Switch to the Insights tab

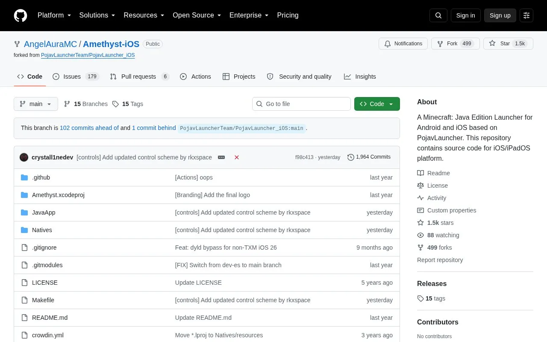(360, 77)
